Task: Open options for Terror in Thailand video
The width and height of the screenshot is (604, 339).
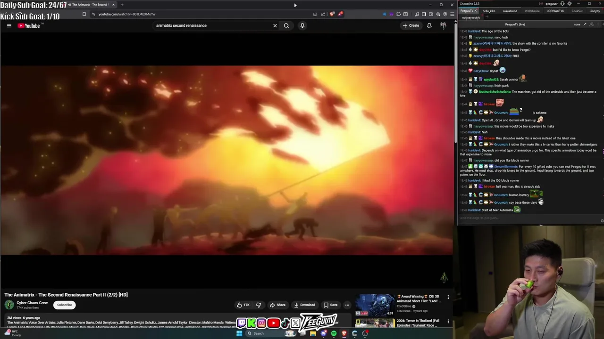Action: click(x=448, y=322)
